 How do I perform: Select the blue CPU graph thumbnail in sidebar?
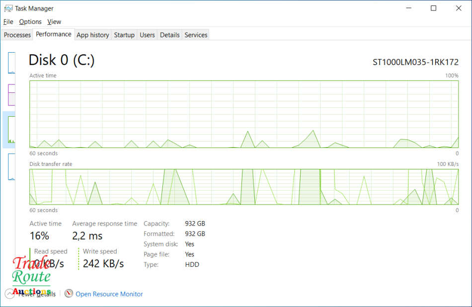tap(11, 63)
